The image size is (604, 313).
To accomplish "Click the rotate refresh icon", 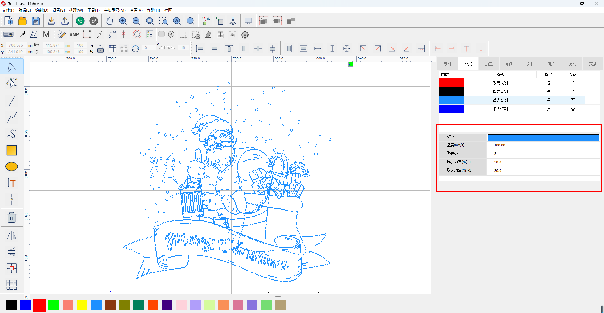I will click(x=136, y=49).
